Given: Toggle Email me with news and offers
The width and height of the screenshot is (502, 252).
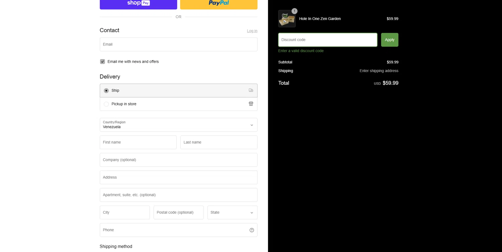Looking at the screenshot, I should pos(102,62).
